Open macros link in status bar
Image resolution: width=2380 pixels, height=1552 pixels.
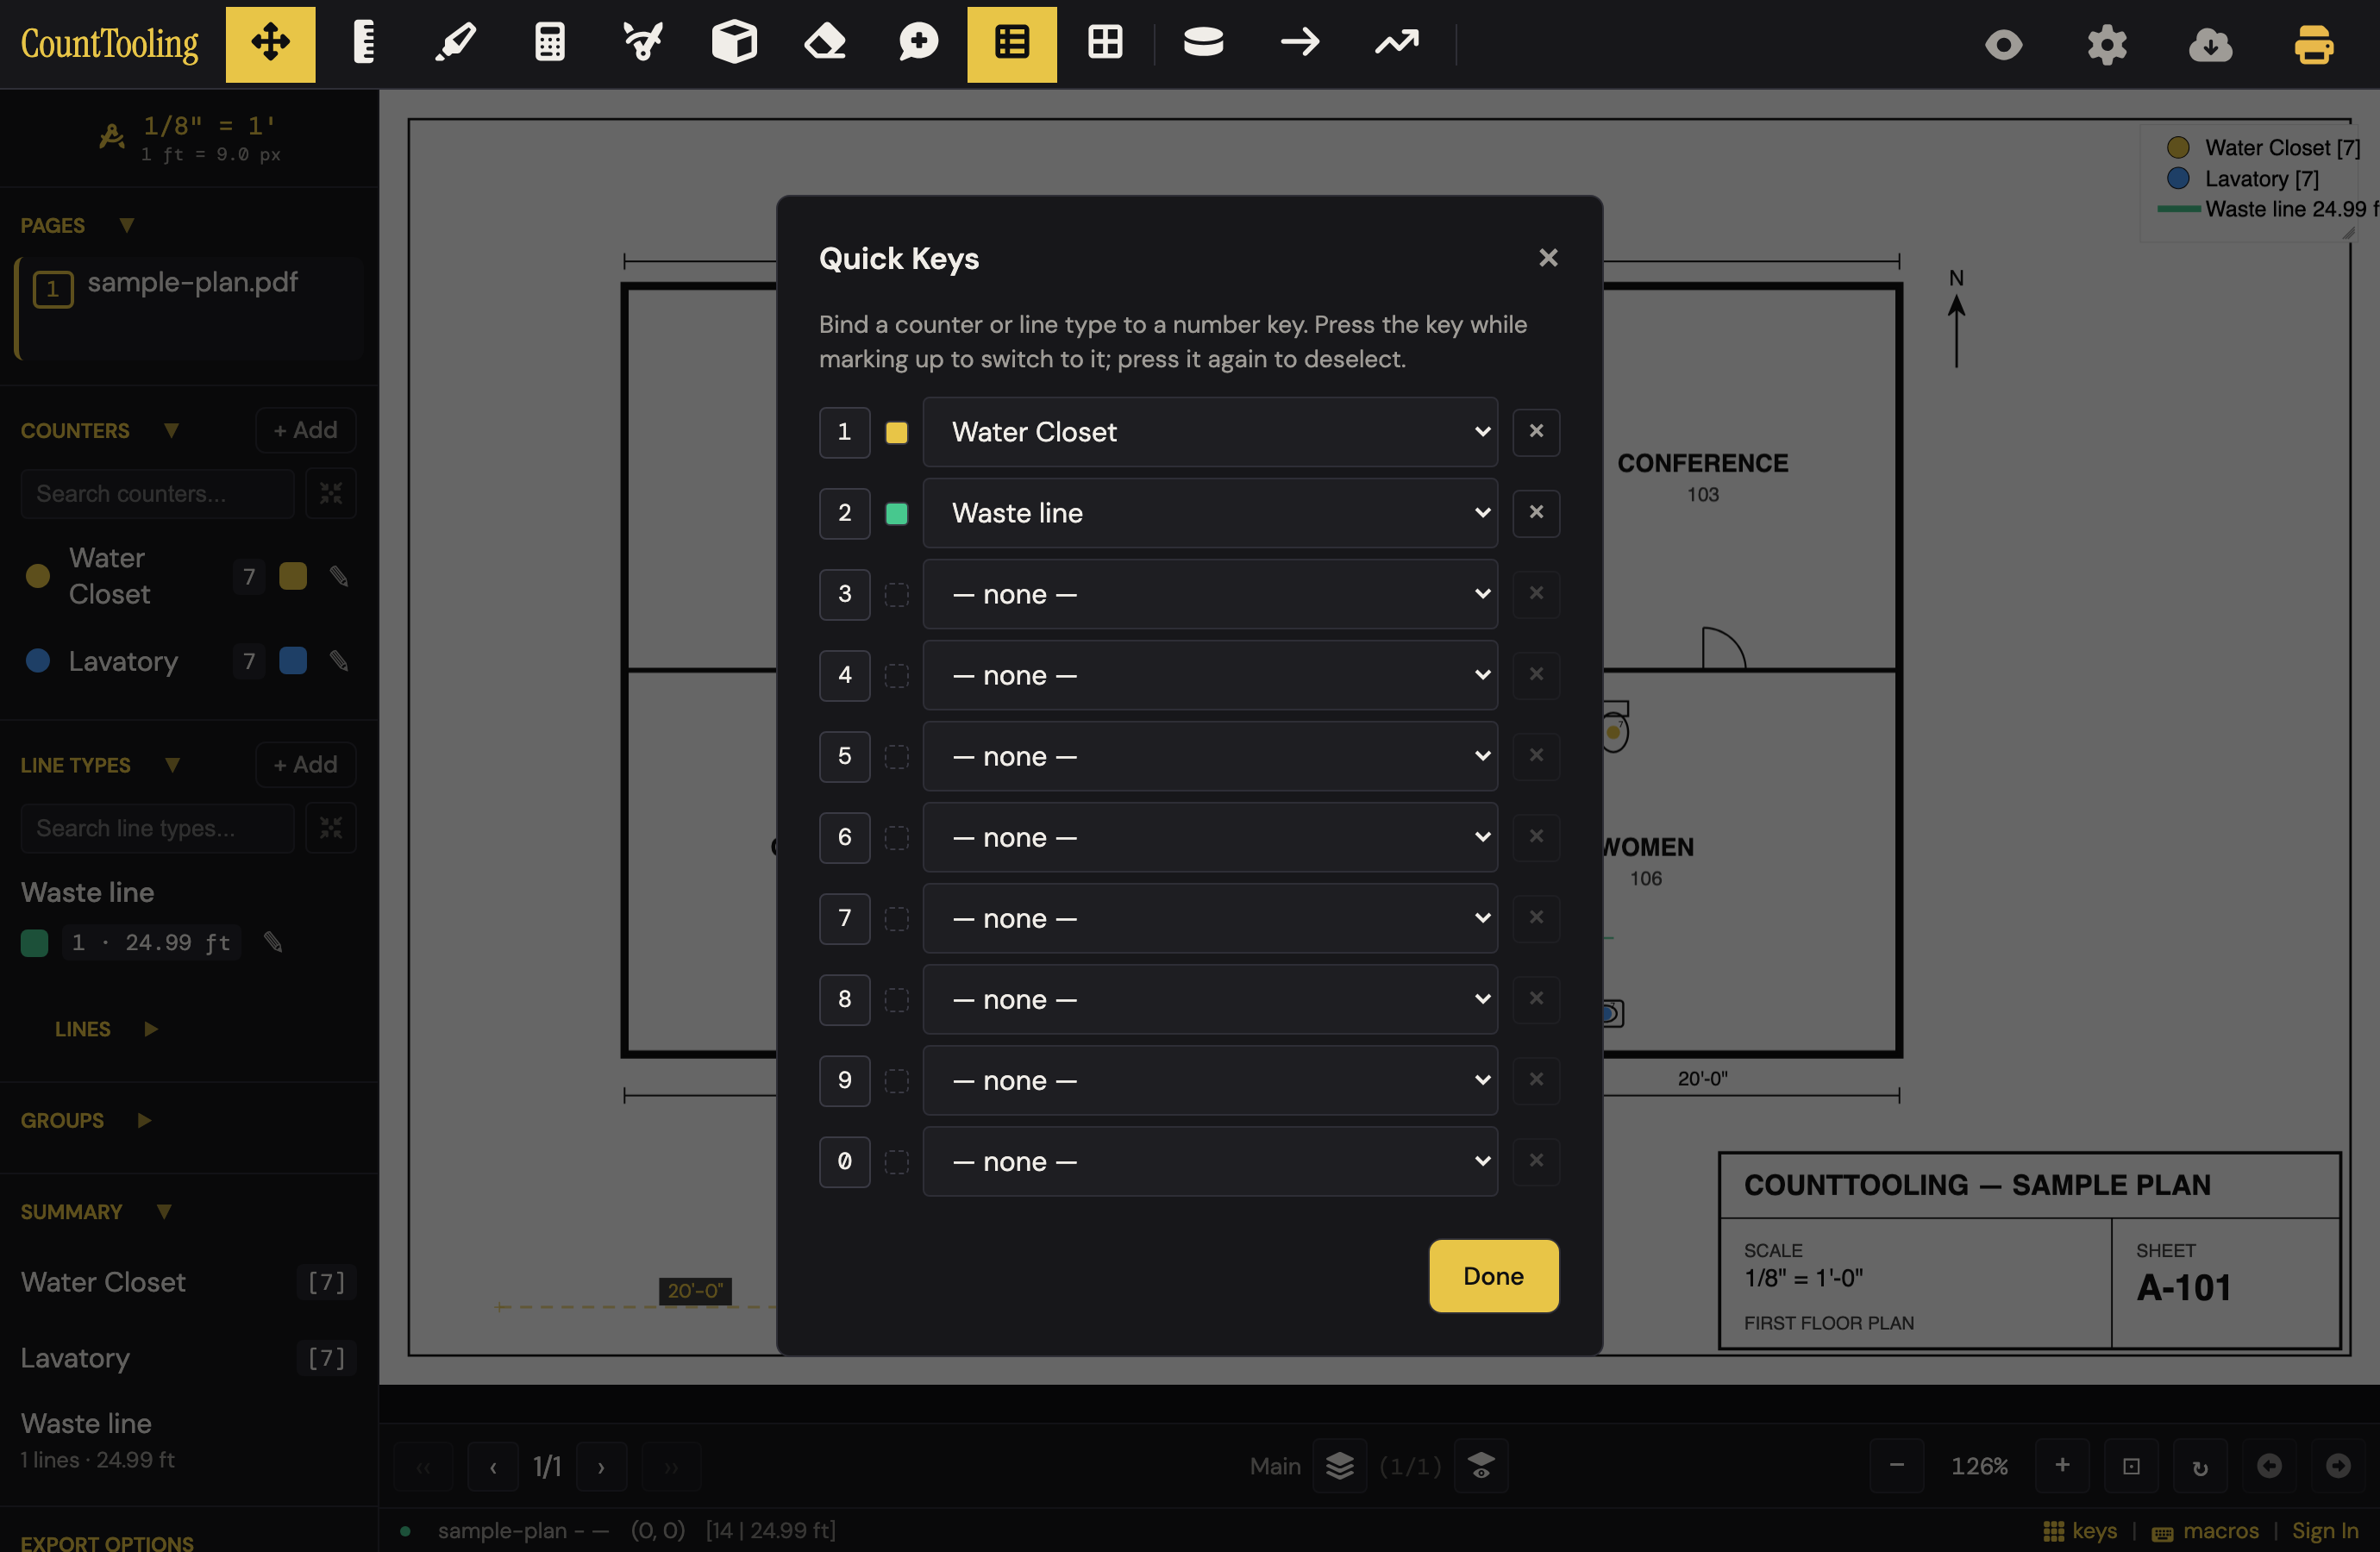pyautogui.click(x=2205, y=1531)
